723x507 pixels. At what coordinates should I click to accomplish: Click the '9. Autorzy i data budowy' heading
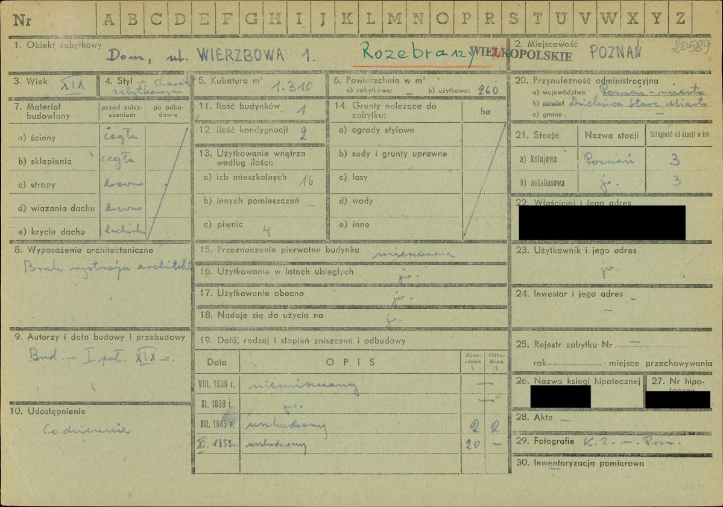100,337
